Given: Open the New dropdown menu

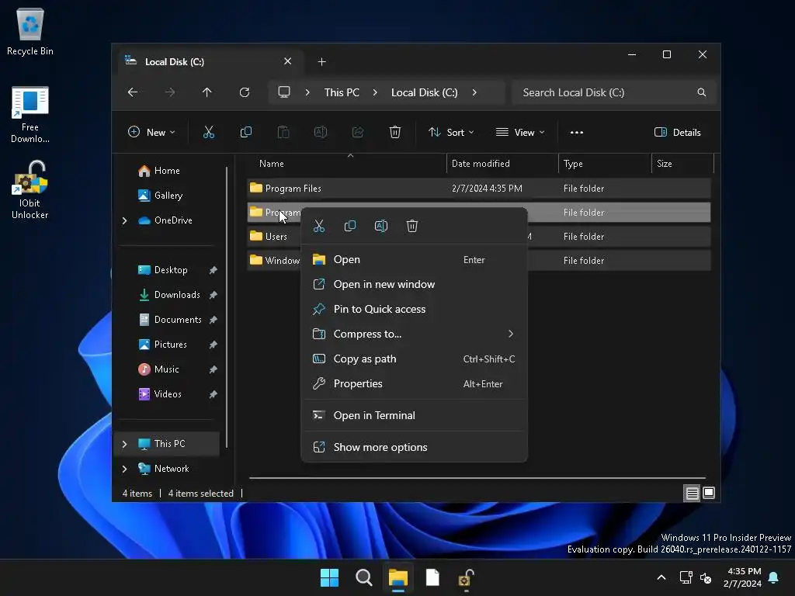Looking at the screenshot, I should 151,132.
